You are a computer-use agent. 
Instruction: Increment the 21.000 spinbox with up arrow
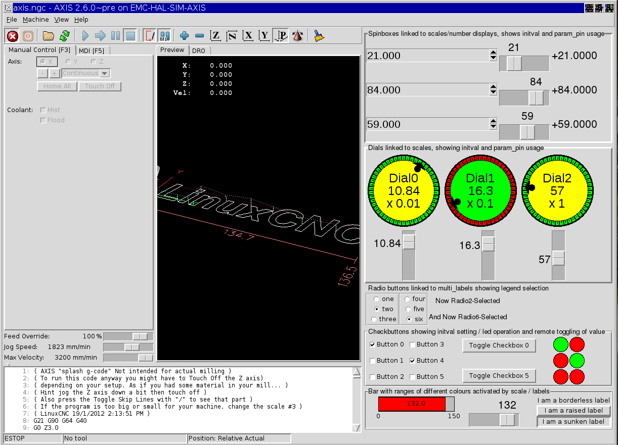(494, 53)
